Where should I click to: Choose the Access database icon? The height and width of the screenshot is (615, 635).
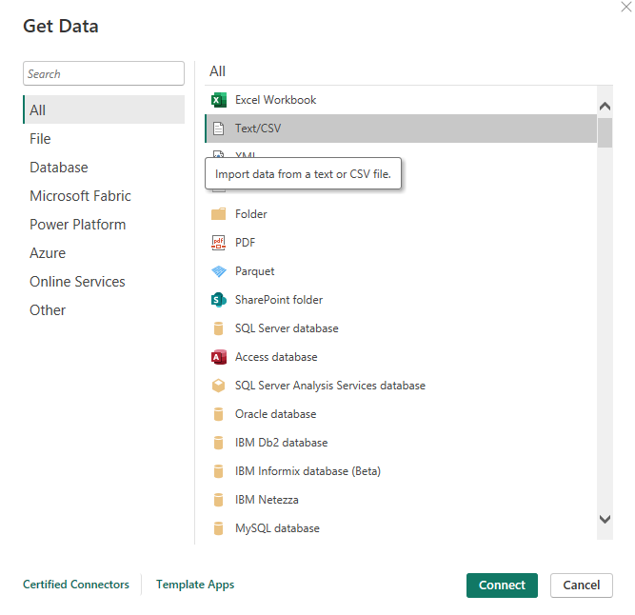pos(218,357)
